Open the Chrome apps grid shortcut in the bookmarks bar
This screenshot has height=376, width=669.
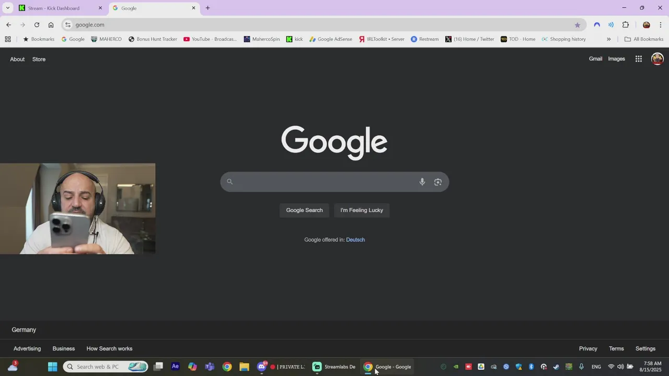8,39
